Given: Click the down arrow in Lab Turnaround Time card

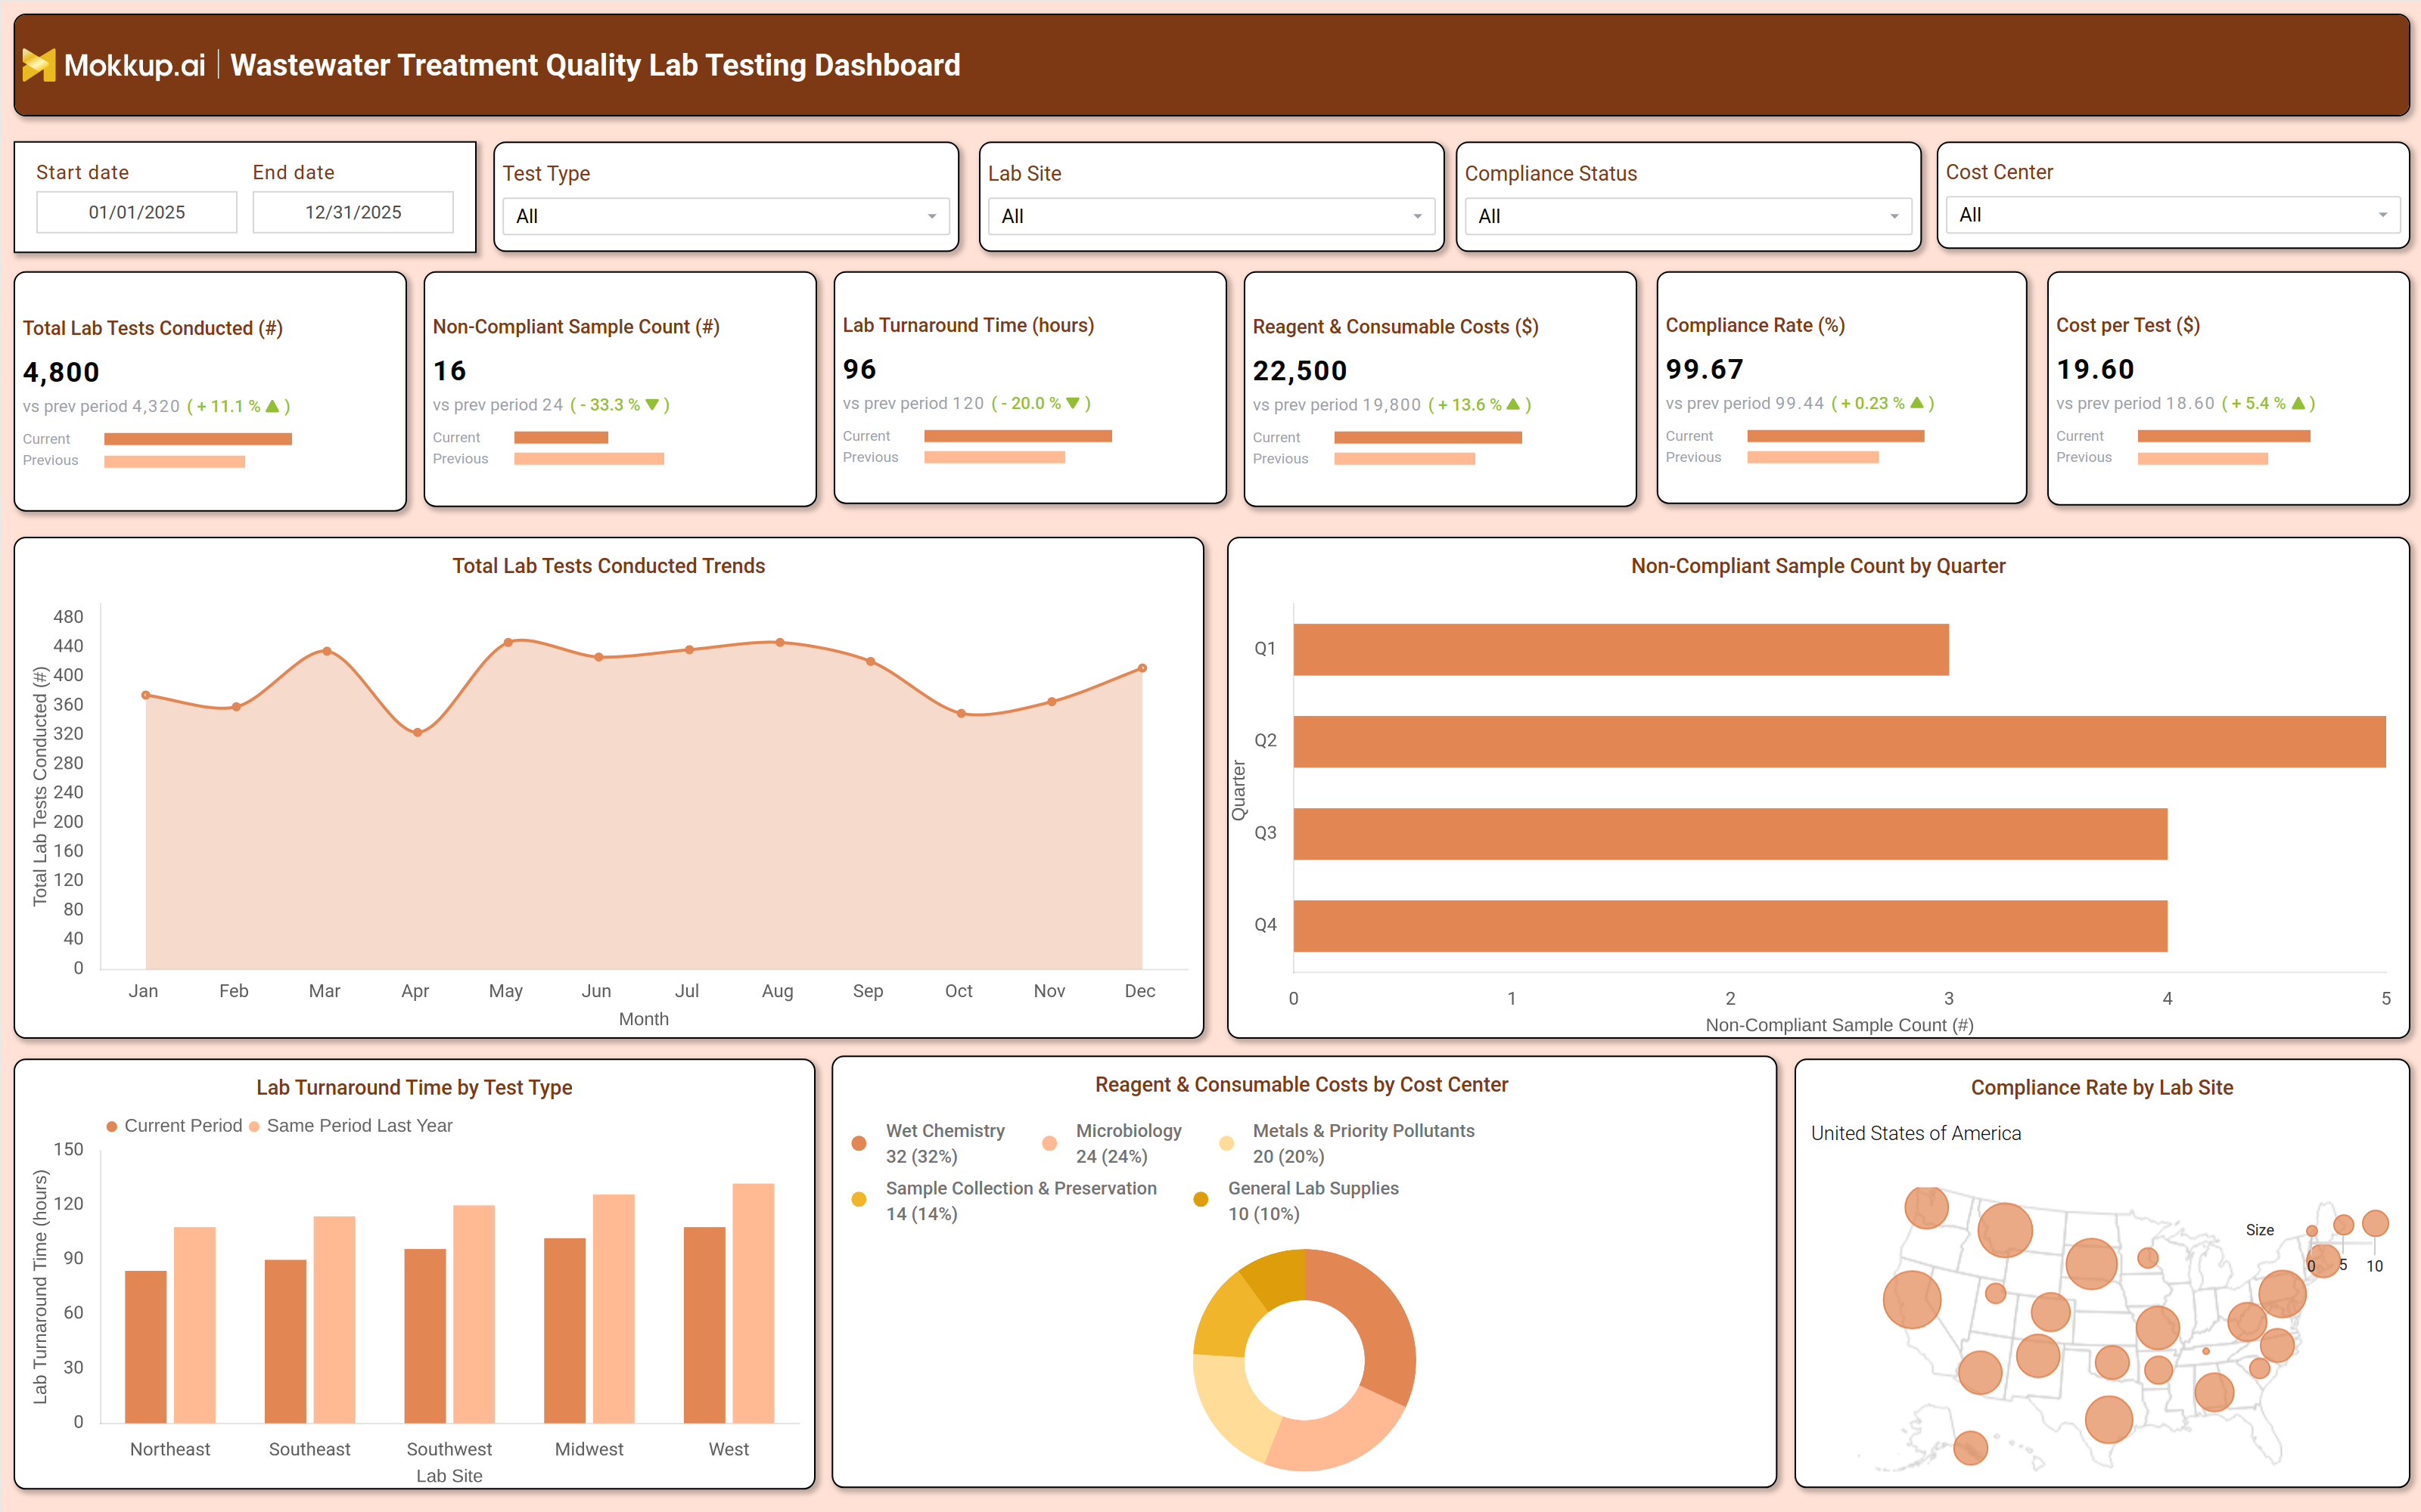Looking at the screenshot, I should (1074, 403).
